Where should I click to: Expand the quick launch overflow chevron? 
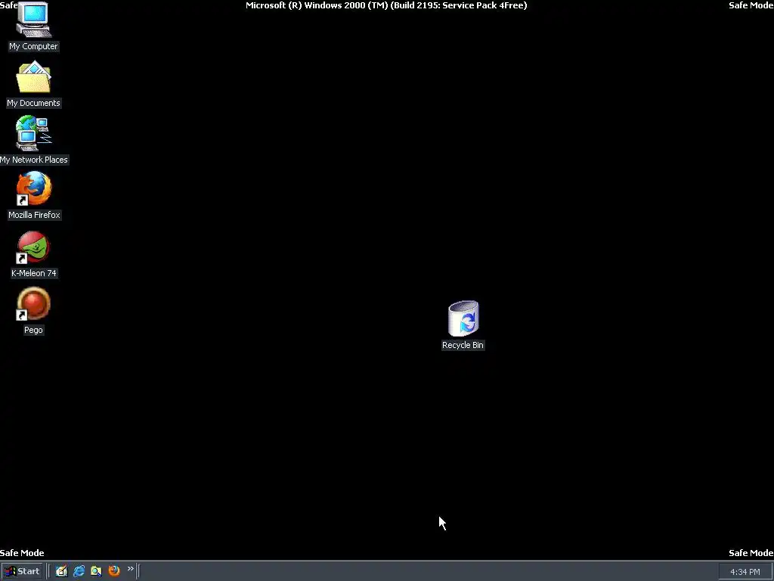pyautogui.click(x=130, y=569)
